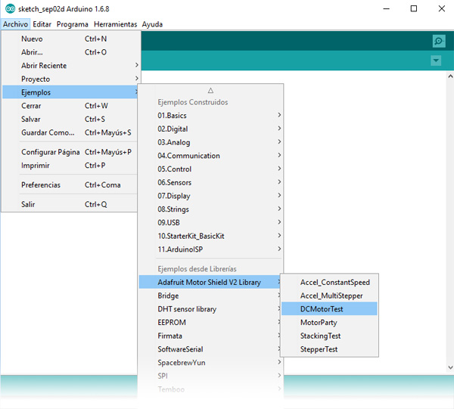Click Imprimir to print the sketch
Image resolution: width=454 pixels, height=409 pixels.
[x=36, y=165]
